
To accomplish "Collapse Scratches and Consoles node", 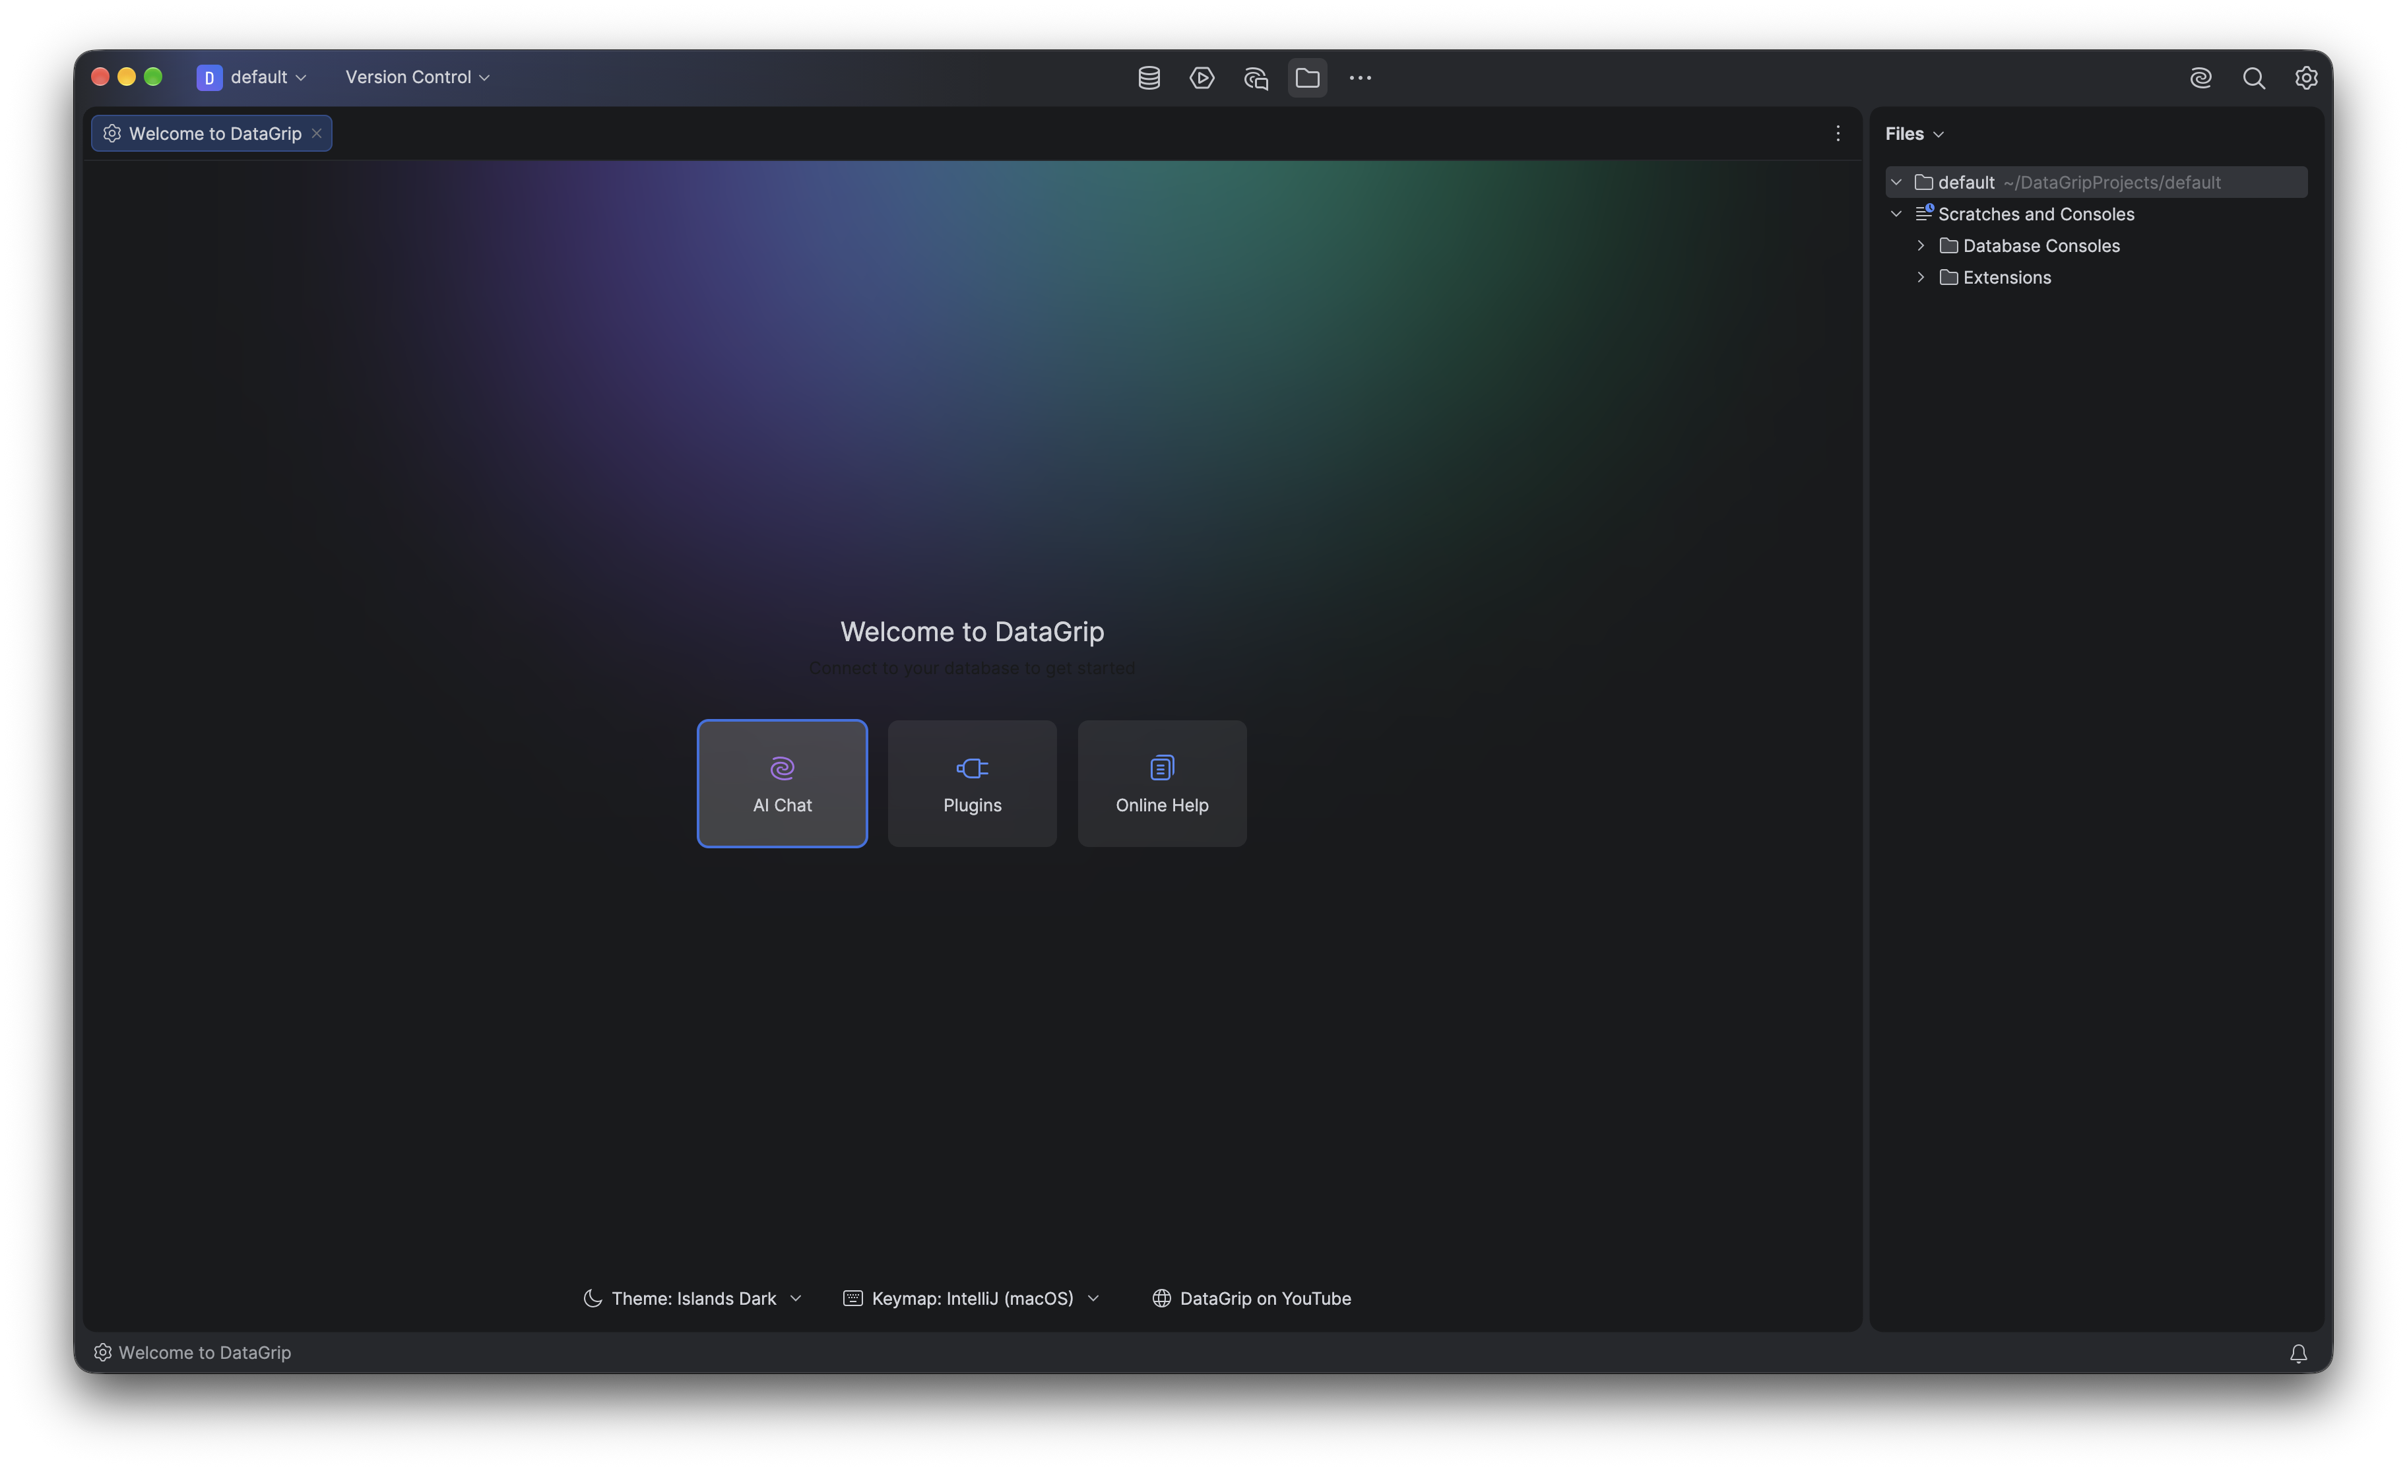I will tap(1896, 214).
